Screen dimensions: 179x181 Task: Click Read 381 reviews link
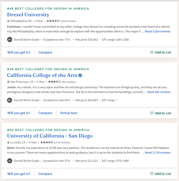pos(159,92)
